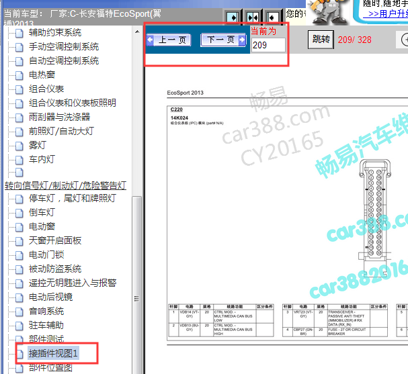The image size is (408, 374).
Task: Click the tree scrollbar up arrow
Action: tap(137, 32)
